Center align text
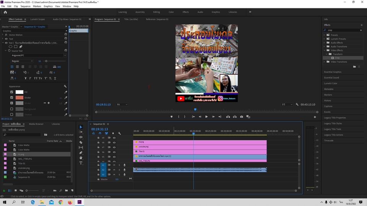The image size is (367, 206). [17, 67]
